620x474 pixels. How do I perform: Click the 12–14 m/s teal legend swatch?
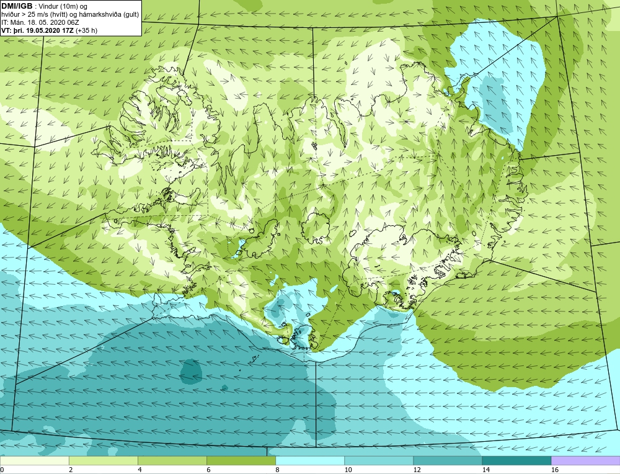tap(448, 460)
